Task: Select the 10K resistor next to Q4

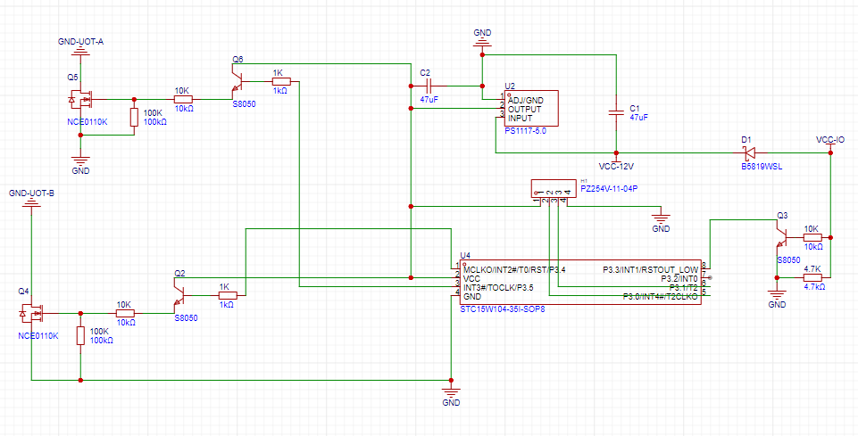Action: click(125, 313)
